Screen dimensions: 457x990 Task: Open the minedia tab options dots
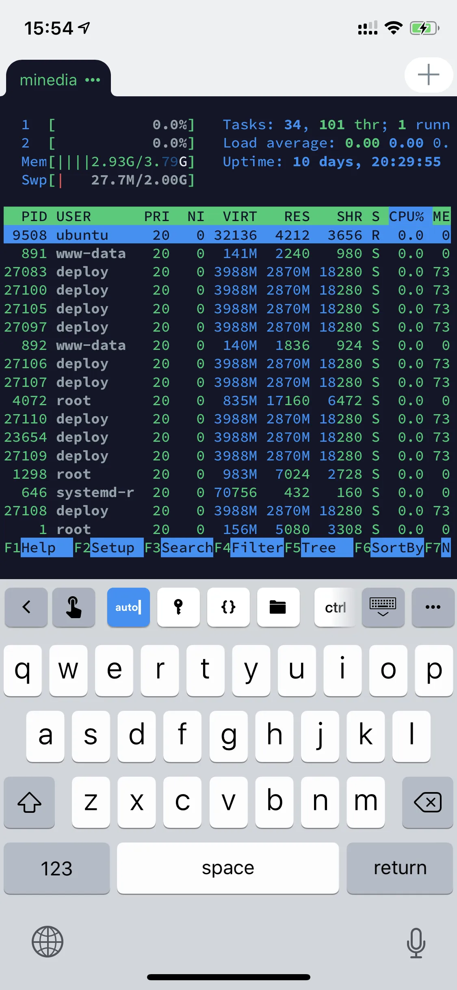(93, 80)
